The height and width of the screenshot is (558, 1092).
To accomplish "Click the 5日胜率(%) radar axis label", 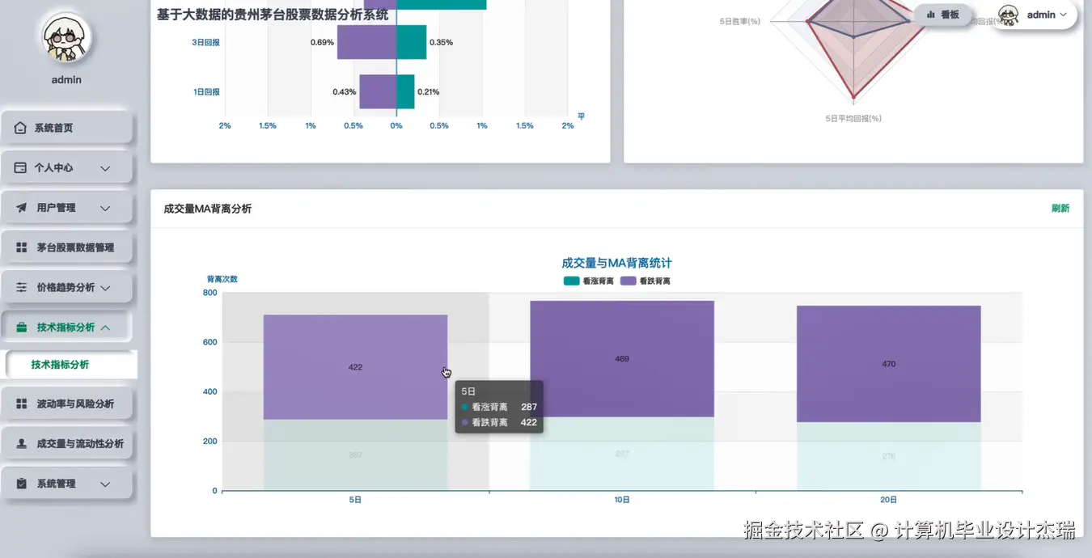I will [740, 21].
